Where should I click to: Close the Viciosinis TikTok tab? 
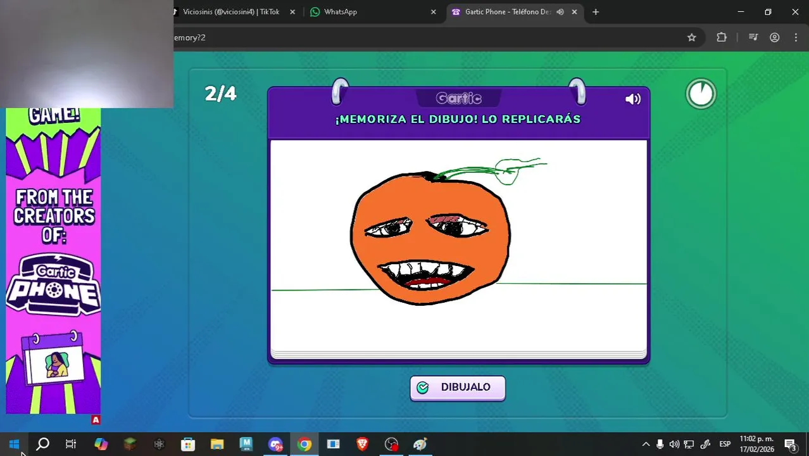tap(292, 12)
